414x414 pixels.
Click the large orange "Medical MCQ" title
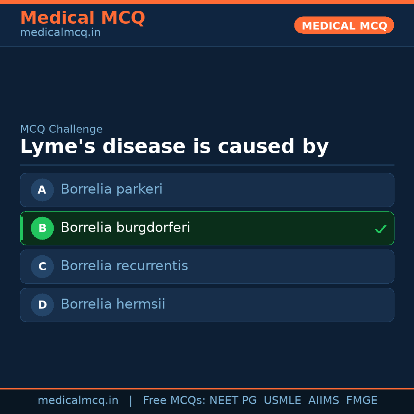(x=82, y=18)
